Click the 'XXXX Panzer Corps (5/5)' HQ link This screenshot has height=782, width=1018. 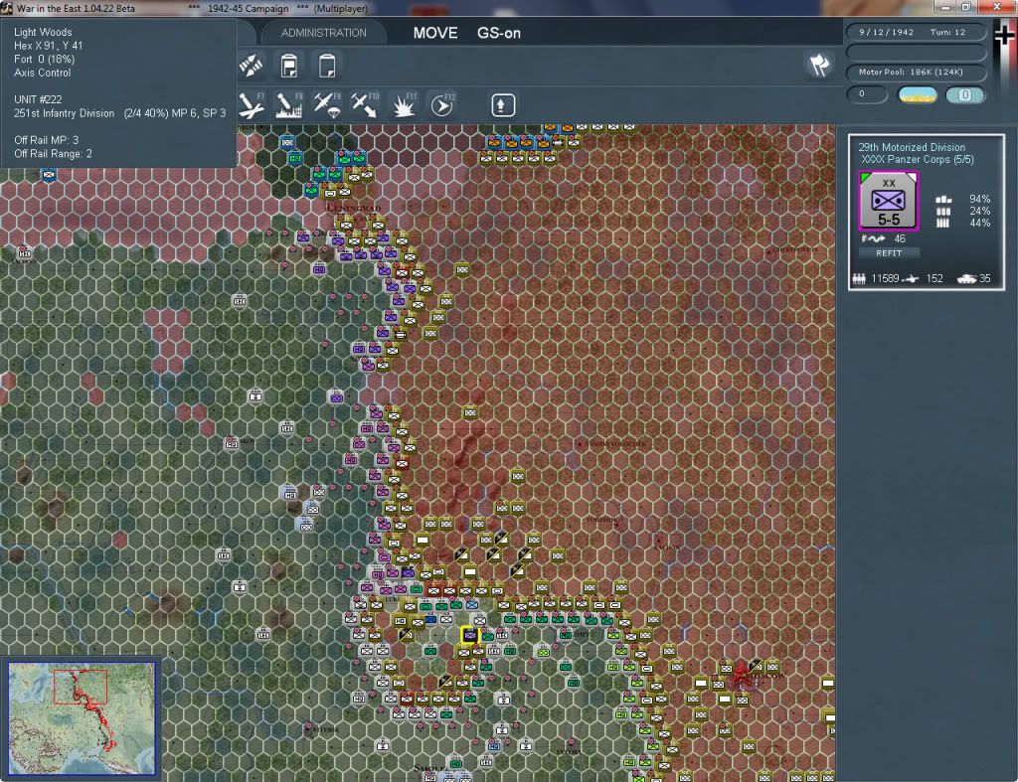pos(918,160)
